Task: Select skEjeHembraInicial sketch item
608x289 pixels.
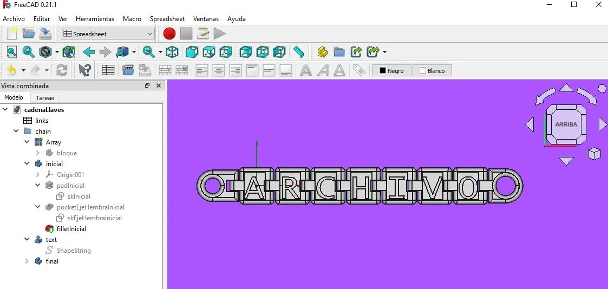Action: tap(95, 218)
